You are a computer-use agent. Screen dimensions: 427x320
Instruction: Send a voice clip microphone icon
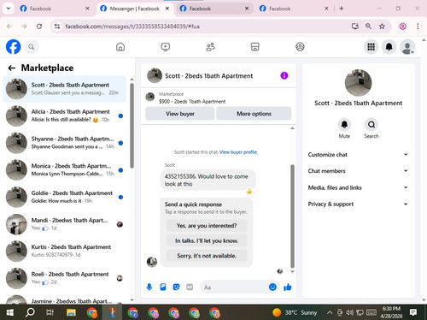point(149,287)
